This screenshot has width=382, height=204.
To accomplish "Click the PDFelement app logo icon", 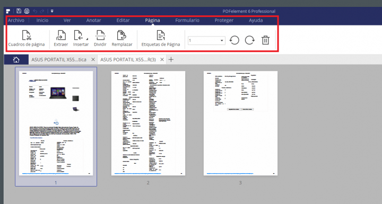I will (x=8, y=11).
